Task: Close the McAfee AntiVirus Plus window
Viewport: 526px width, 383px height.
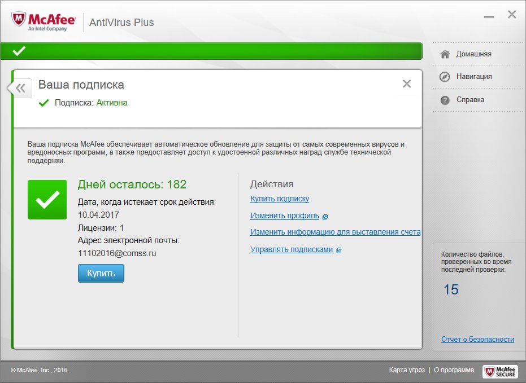Action: (511, 14)
